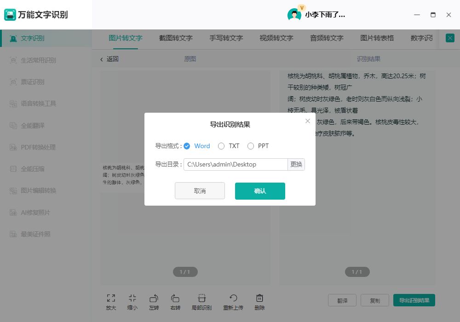
Task: Confirm export with 确认 button
Action: (260, 191)
